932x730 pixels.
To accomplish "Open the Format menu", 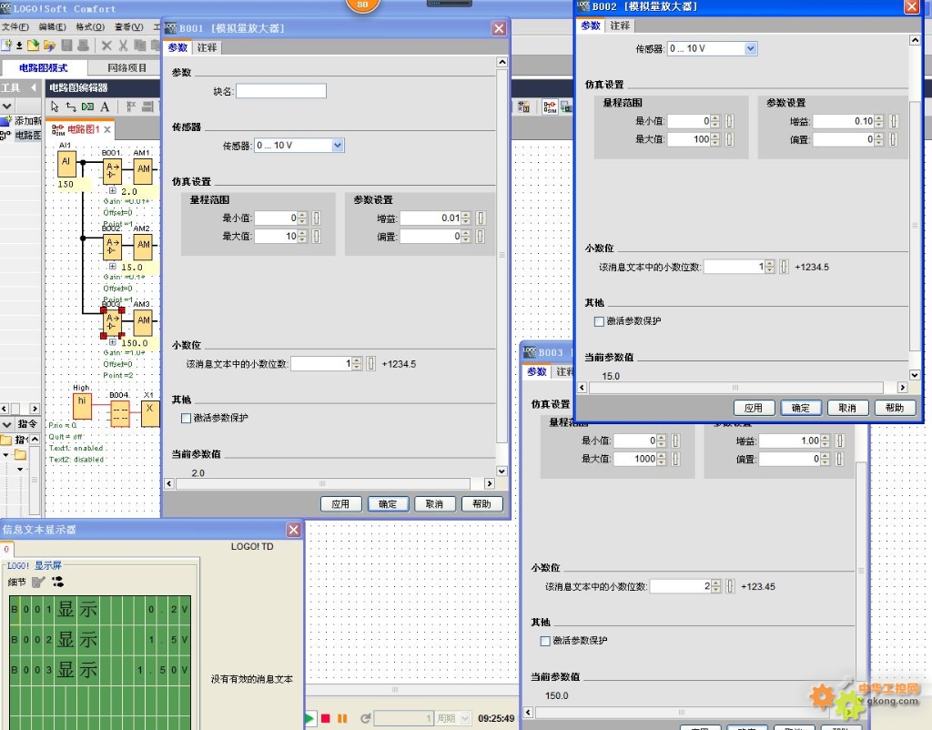I will 90,26.
